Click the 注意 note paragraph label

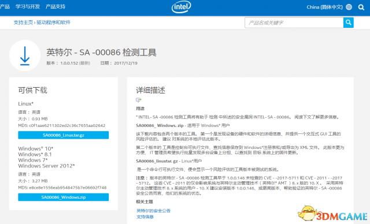(142, 178)
